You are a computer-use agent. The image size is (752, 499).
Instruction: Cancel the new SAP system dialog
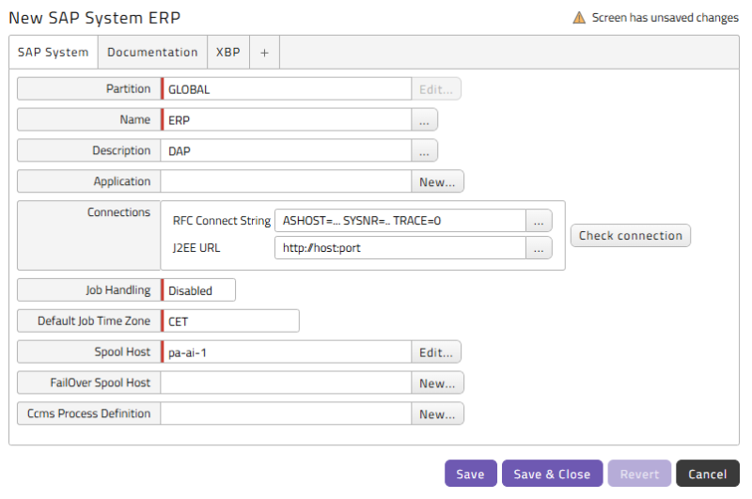(708, 474)
